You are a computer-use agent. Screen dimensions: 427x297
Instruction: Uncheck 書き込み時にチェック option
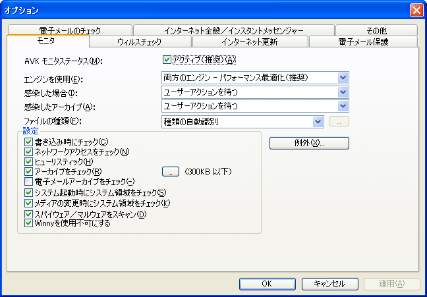point(28,142)
